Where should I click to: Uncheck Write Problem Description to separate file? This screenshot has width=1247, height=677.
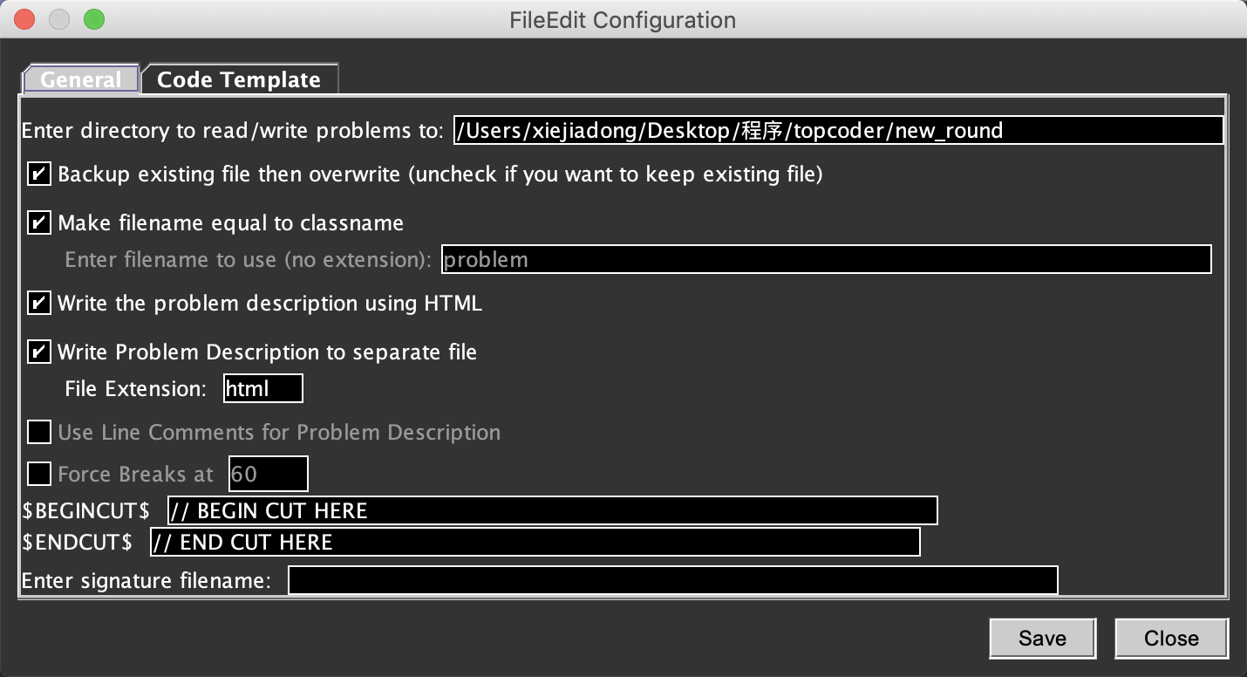point(39,352)
